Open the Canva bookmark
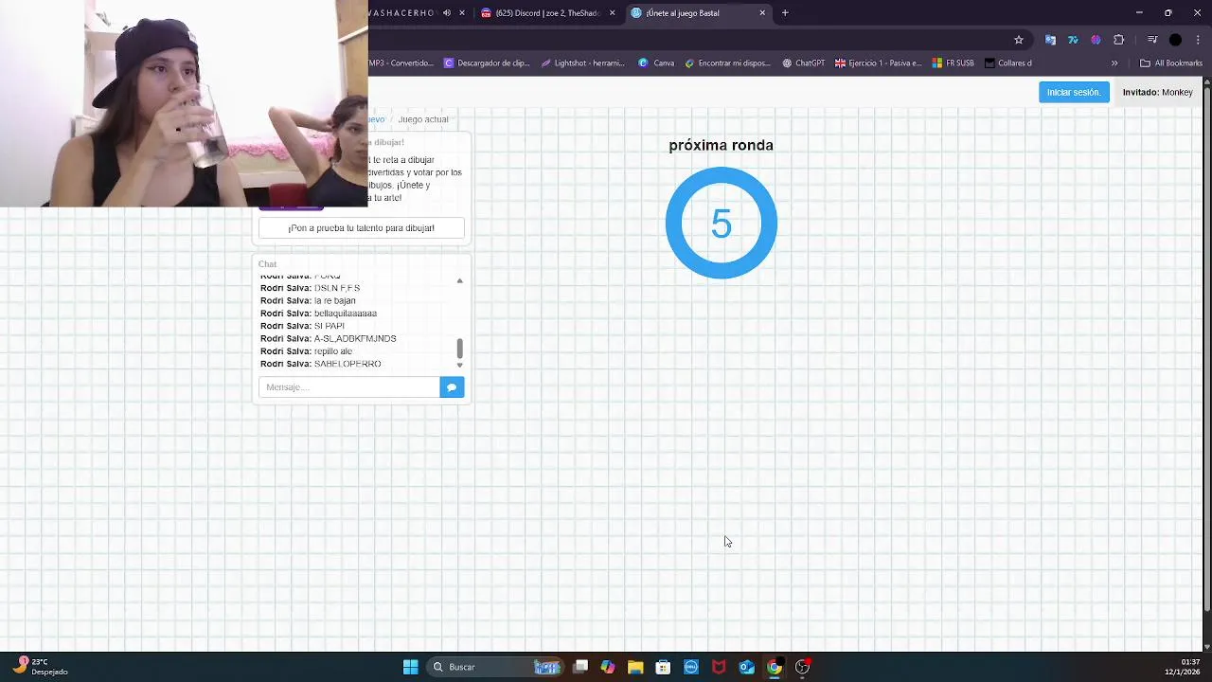Viewport: 1212px width, 682px height. [656, 63]
